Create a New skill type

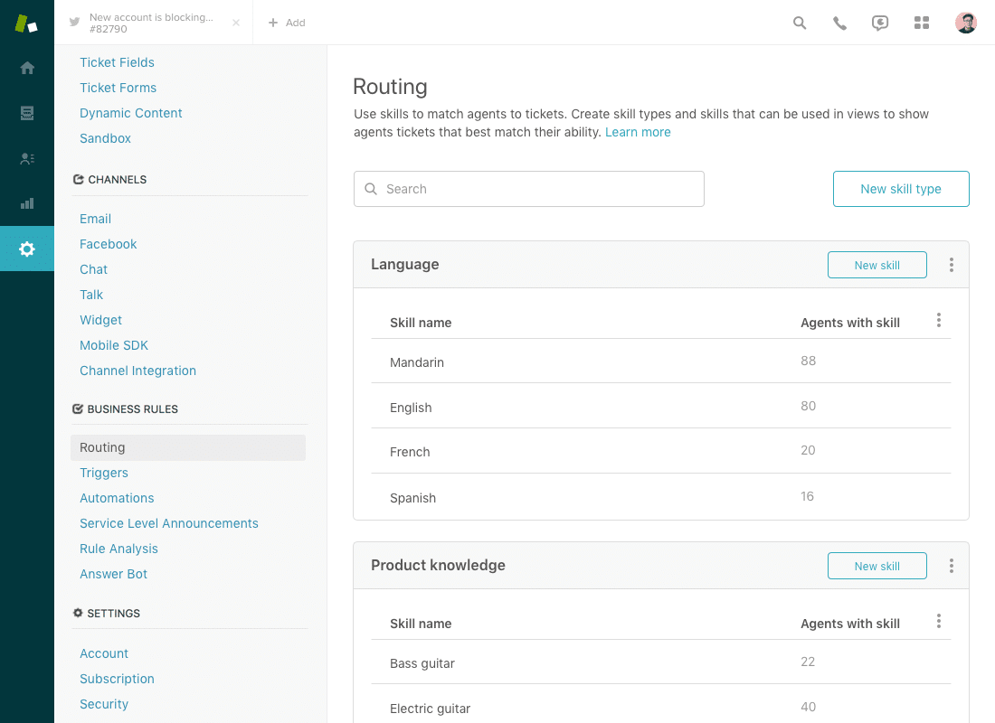(x=901, y=189)
